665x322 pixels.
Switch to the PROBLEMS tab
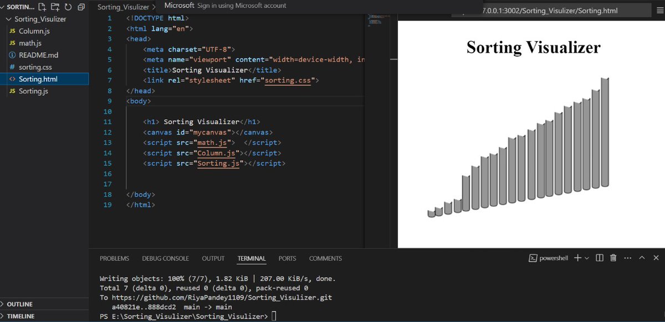(x=114, y=258)
